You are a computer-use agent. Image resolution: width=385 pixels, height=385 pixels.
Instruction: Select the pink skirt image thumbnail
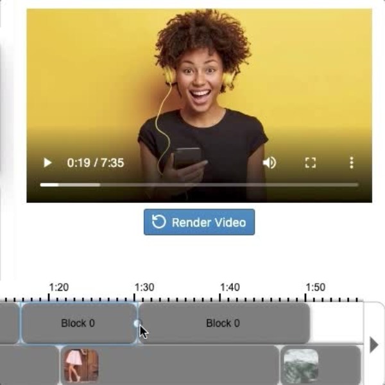coord(81,365)
